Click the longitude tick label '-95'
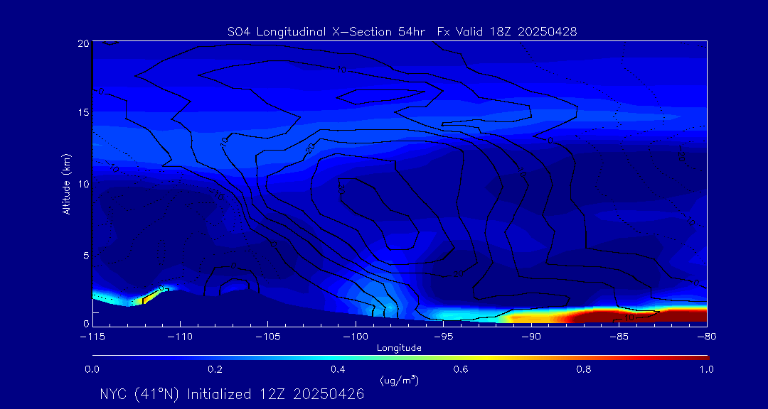The height and width of the screenshot is (409, 768). pyautogui.click(x=443, y=337)
